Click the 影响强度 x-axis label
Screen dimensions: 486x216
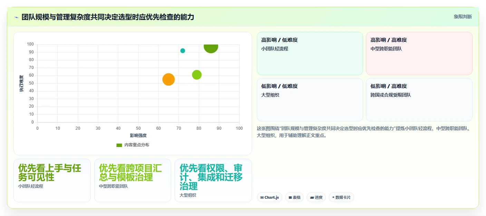tap(138, 136)
